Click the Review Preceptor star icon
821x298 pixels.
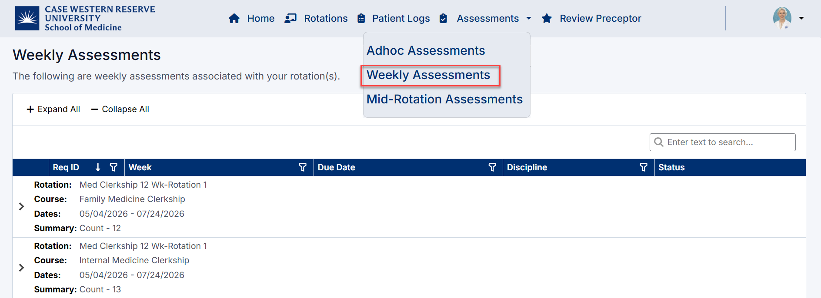coord(547,18)
